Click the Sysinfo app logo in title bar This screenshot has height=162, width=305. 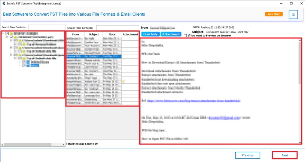[3, 3]
